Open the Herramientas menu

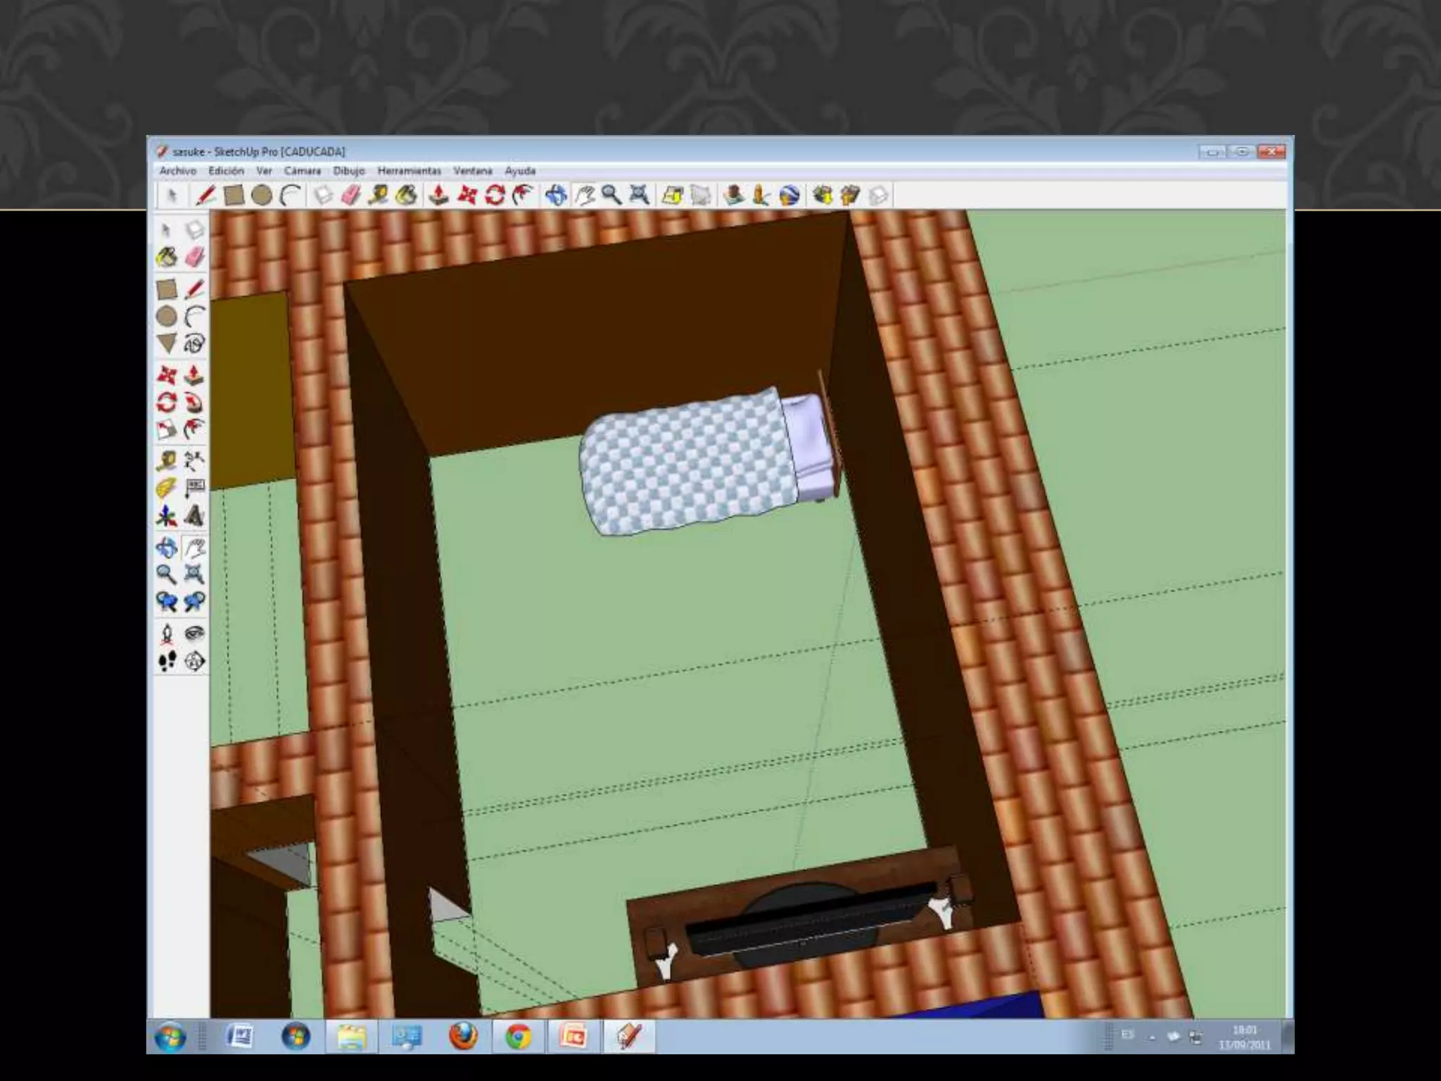pyautogui.click(x=409, y=171)
